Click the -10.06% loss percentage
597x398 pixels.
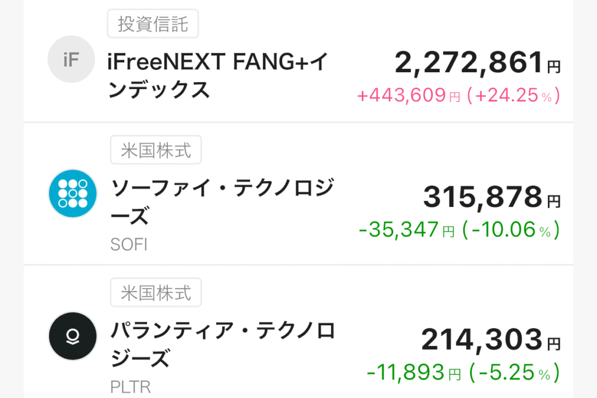tap(511, 230)
